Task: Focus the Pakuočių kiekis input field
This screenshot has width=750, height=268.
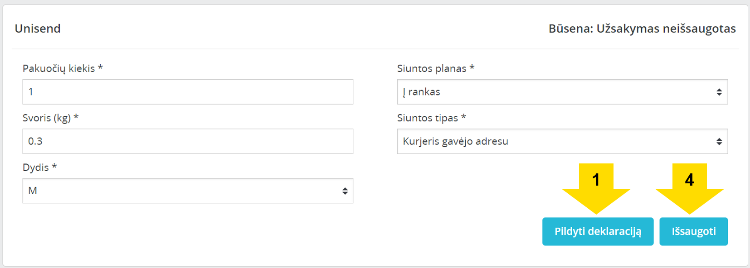Action: pos(188,92)
